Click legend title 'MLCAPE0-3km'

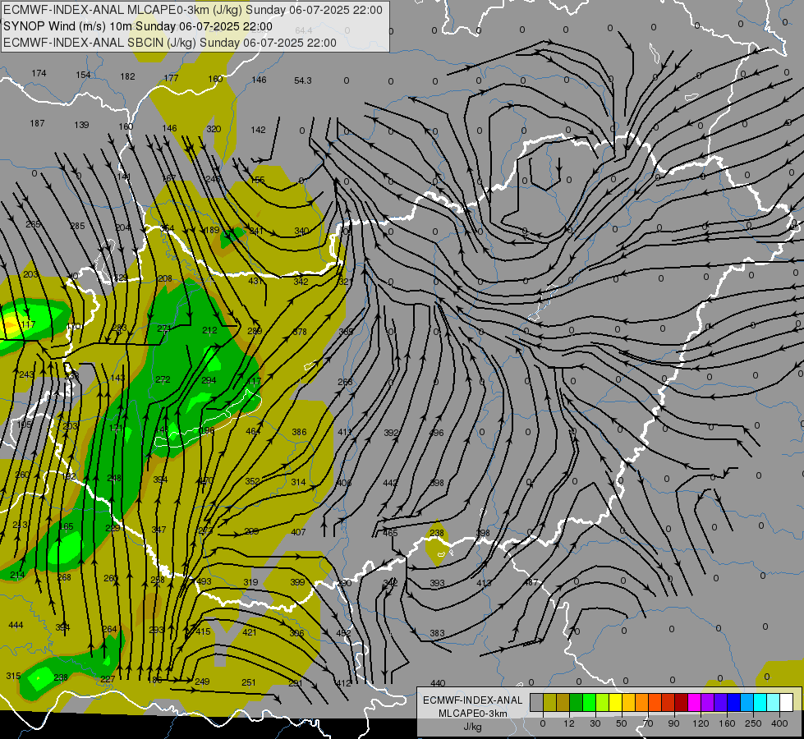pos(473,714)
